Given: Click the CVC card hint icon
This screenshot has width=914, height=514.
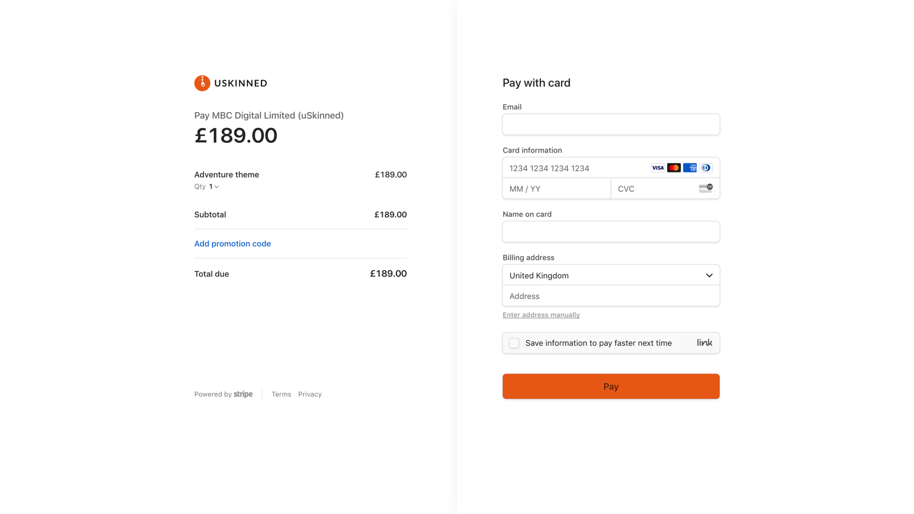Looking at the screenshot, I should point(705,188).
